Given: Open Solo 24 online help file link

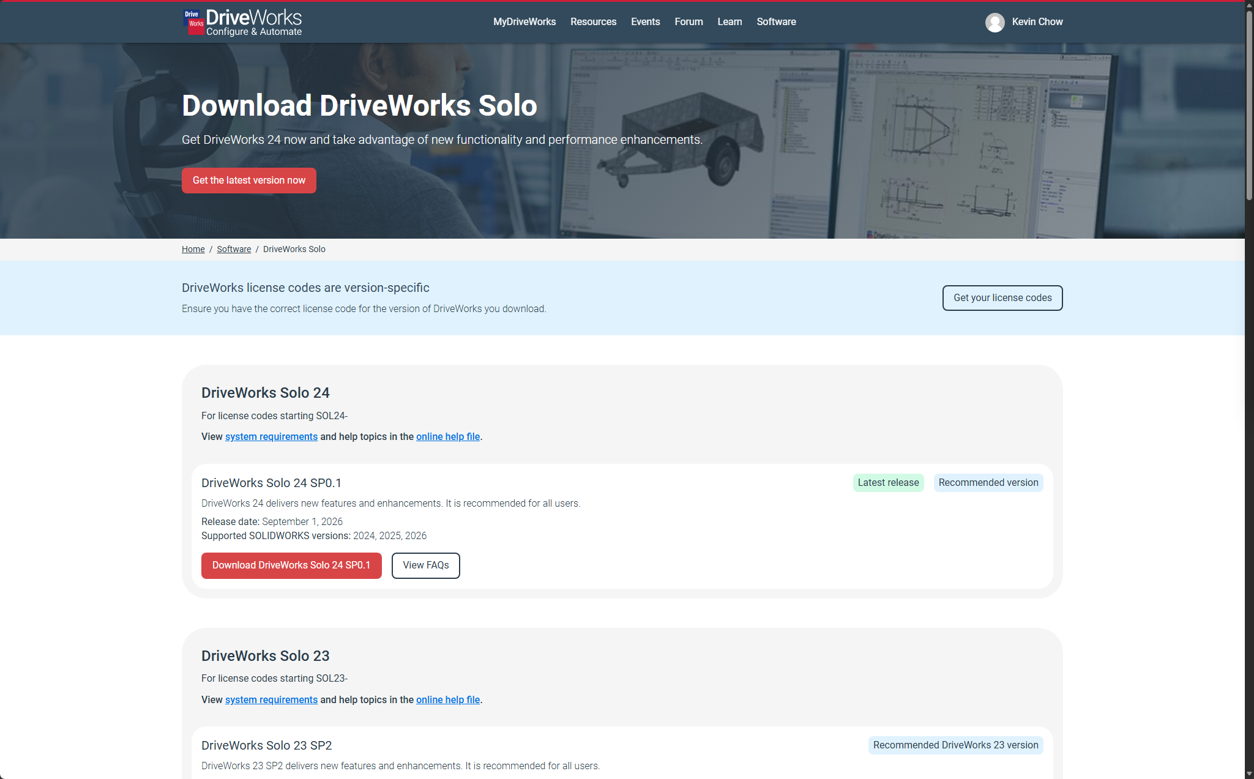Looking at the screenshot, I should point(448,437).
